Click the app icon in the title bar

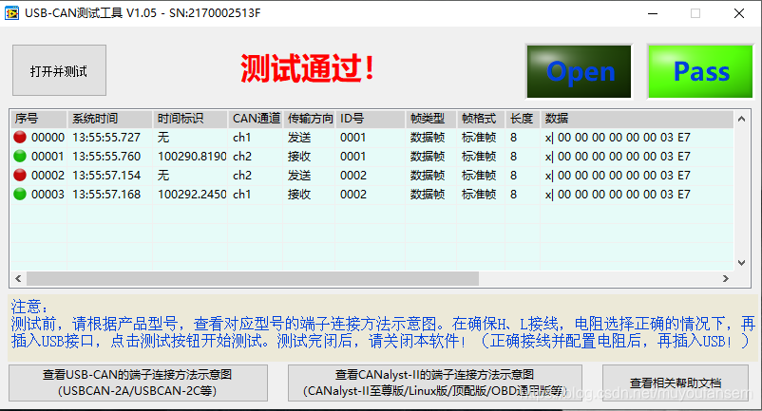pos(11,13)
